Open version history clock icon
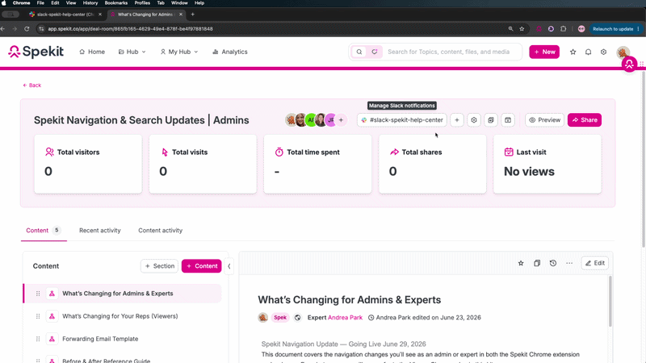The width and height of the screenshot is (646, 363). tap(553, 263)
